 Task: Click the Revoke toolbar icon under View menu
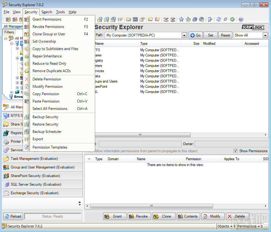[15, 19]
